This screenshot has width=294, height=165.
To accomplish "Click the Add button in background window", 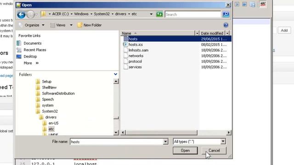I will (284, 30).
